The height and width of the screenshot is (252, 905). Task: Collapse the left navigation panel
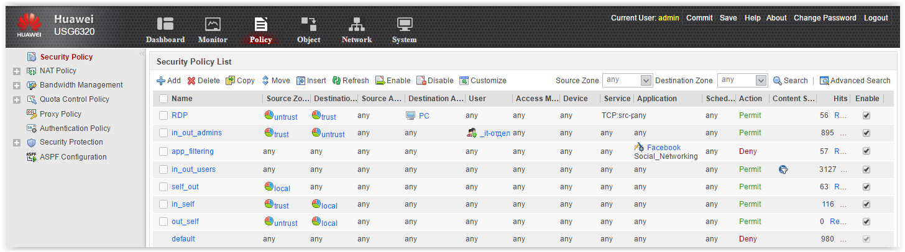click(x=142, y=55)
